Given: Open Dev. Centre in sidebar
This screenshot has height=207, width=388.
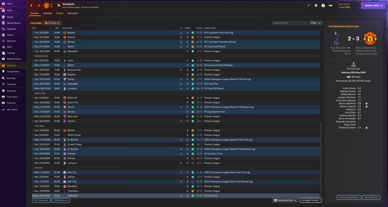Looking at the screenshot, I should (13, 109).
